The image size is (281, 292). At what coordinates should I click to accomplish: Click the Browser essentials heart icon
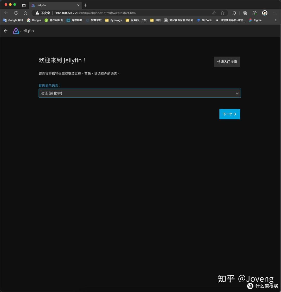coord(254,13)
